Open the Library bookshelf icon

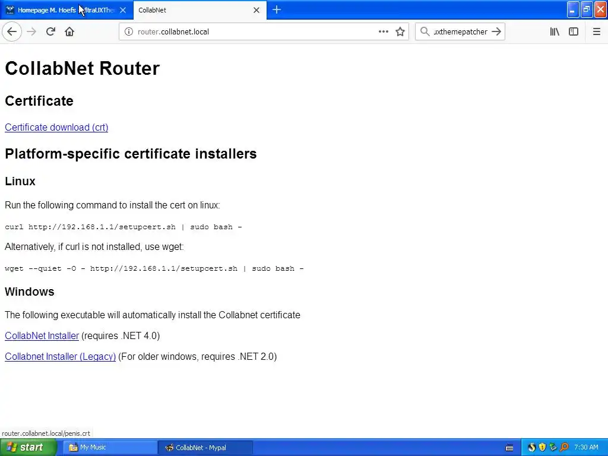pos(555,32)
